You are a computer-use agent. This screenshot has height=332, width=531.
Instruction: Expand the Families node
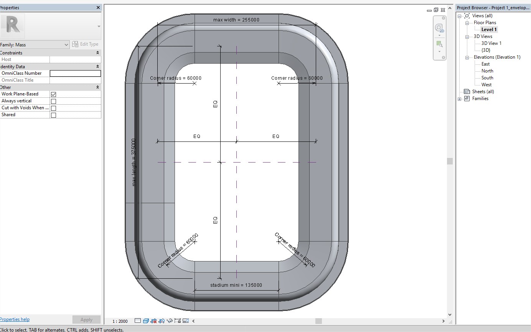(x=460, y=99)
